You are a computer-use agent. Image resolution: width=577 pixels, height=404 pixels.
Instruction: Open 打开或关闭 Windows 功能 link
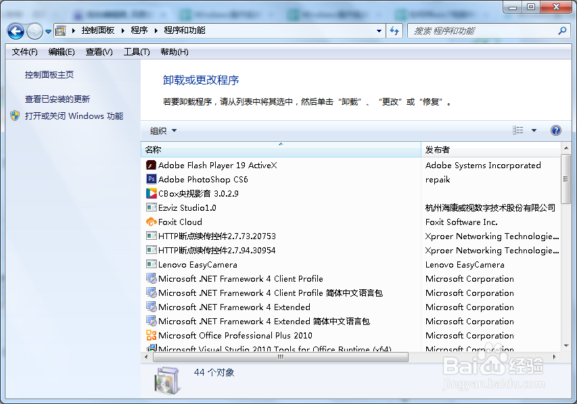coord(74,116)
